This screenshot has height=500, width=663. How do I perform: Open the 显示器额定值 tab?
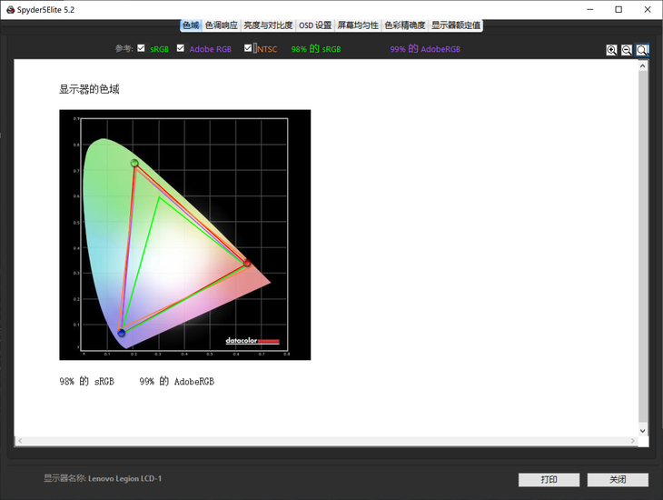tap(455, 25)
